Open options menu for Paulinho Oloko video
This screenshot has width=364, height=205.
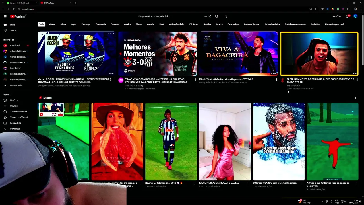point(357,79)
